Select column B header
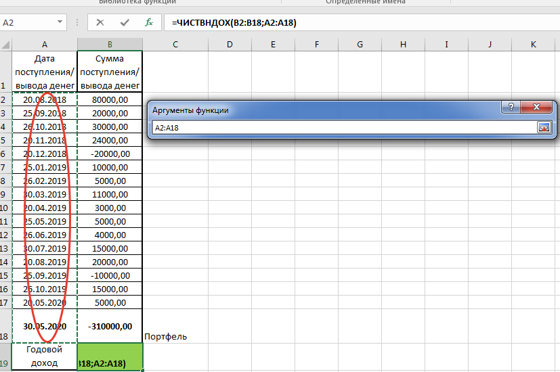560x372 pixels. [110, 45]
